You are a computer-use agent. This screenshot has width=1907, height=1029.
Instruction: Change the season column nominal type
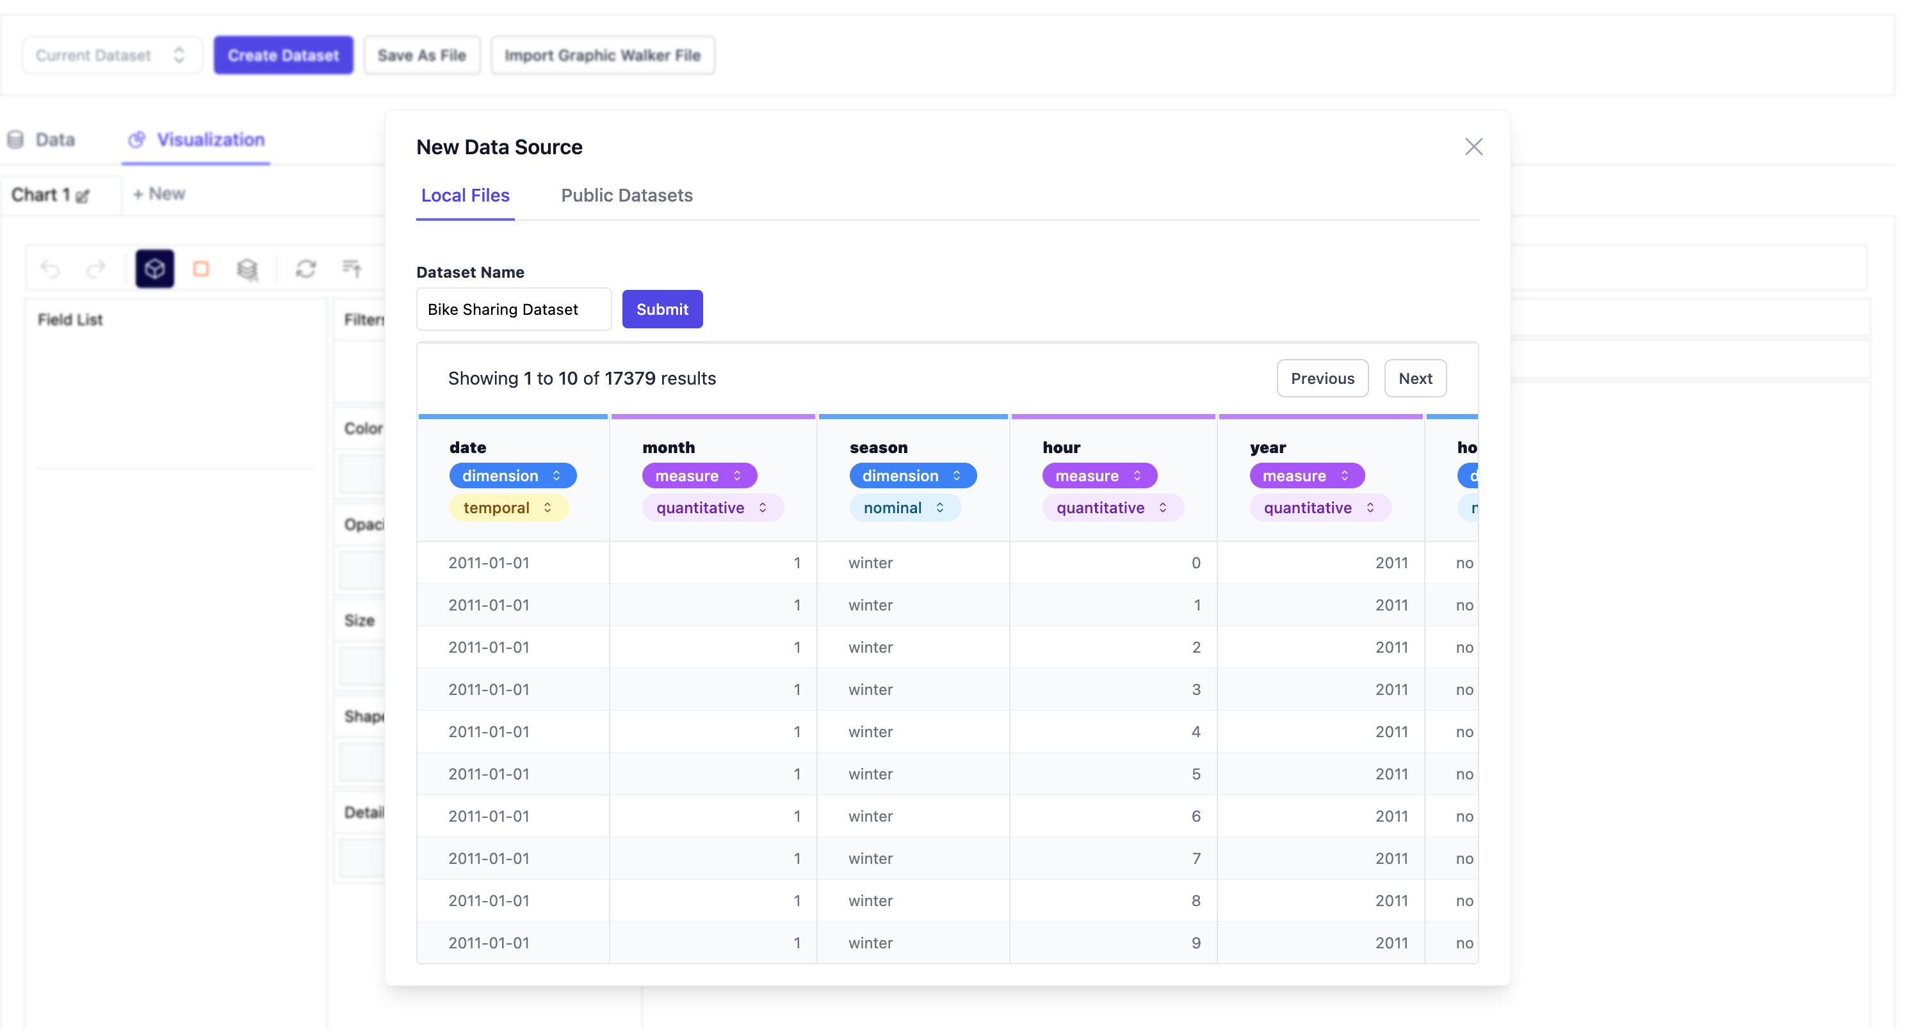[x=905, y=507]
